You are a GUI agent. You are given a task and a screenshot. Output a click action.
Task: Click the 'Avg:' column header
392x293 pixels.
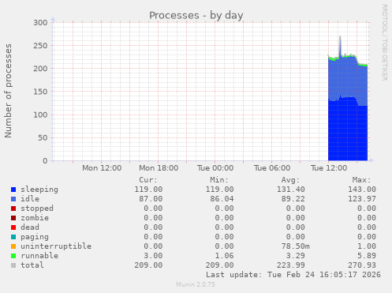tap(290, 180)
